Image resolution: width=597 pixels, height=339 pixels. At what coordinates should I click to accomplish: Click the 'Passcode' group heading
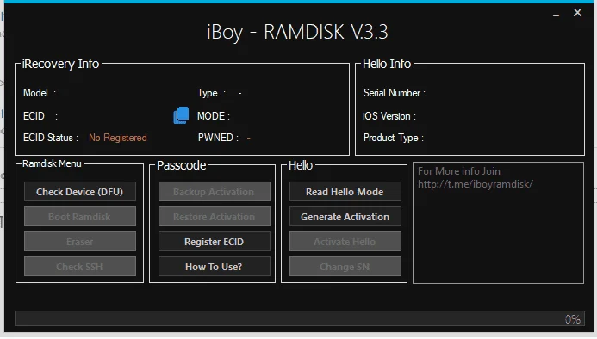(181, 165)
